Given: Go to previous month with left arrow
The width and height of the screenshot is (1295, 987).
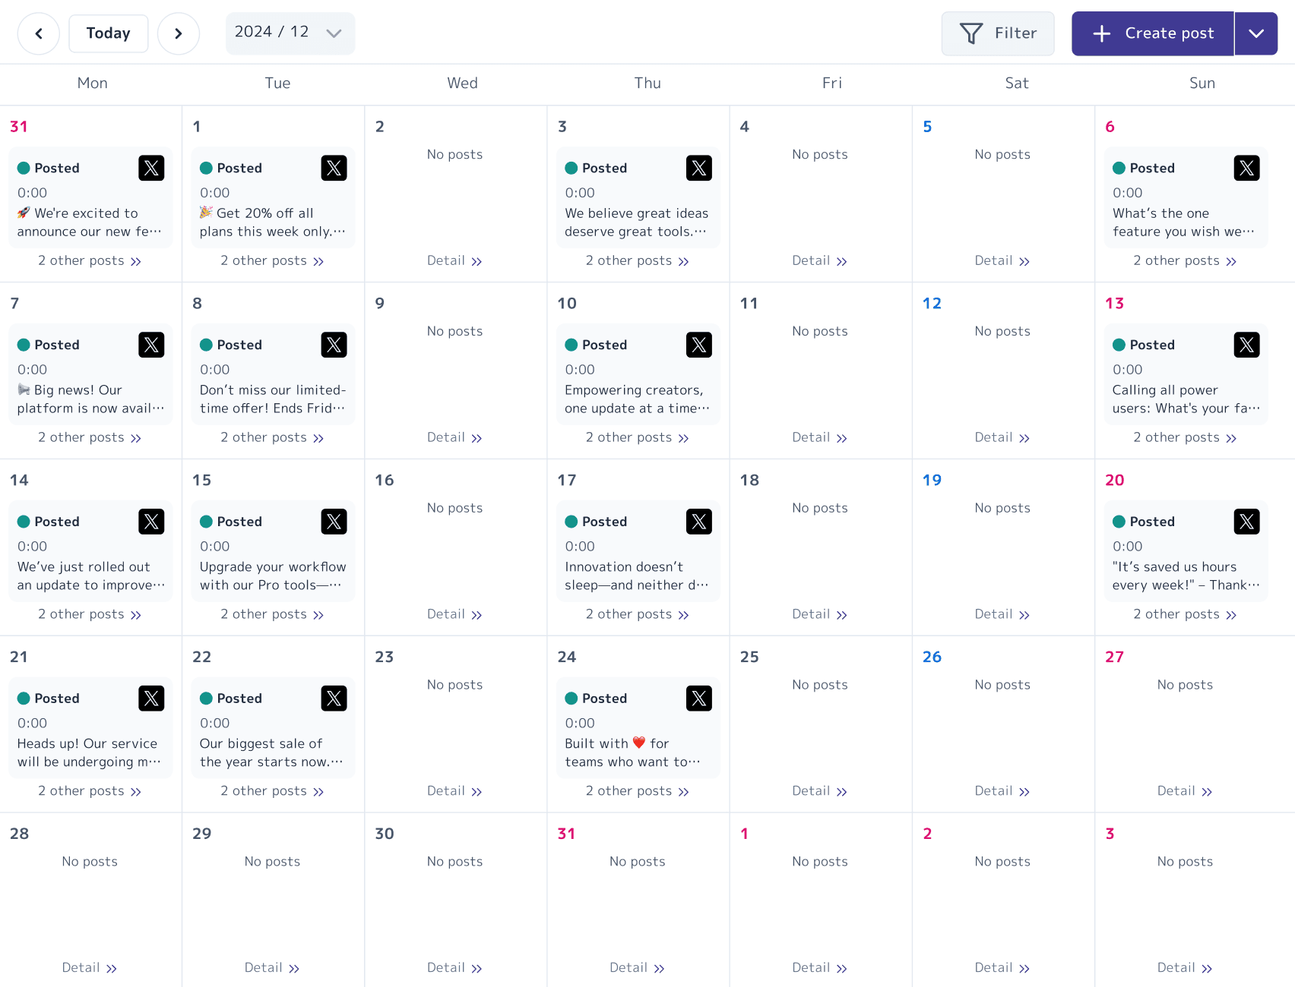Looking at the screenshot, I should point(38,33).
